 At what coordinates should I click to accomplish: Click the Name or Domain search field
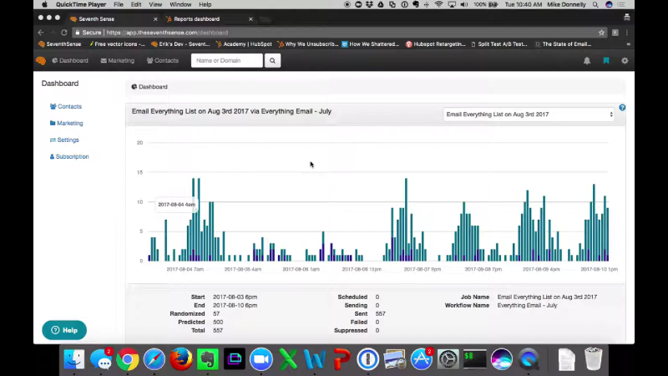pyautogui.click(x=226, y=60)
